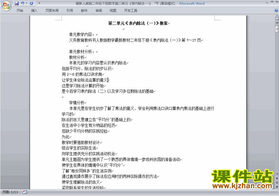279x196 pixels.
Task: Click the line starting 通过直观操作展示了除法
Action: pyautogui.click(x=110, y=176)
